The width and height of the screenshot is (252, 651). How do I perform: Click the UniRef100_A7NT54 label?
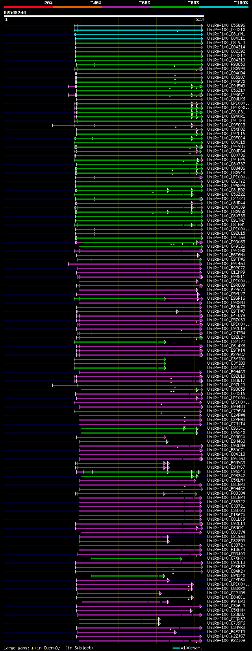[226, 333]
